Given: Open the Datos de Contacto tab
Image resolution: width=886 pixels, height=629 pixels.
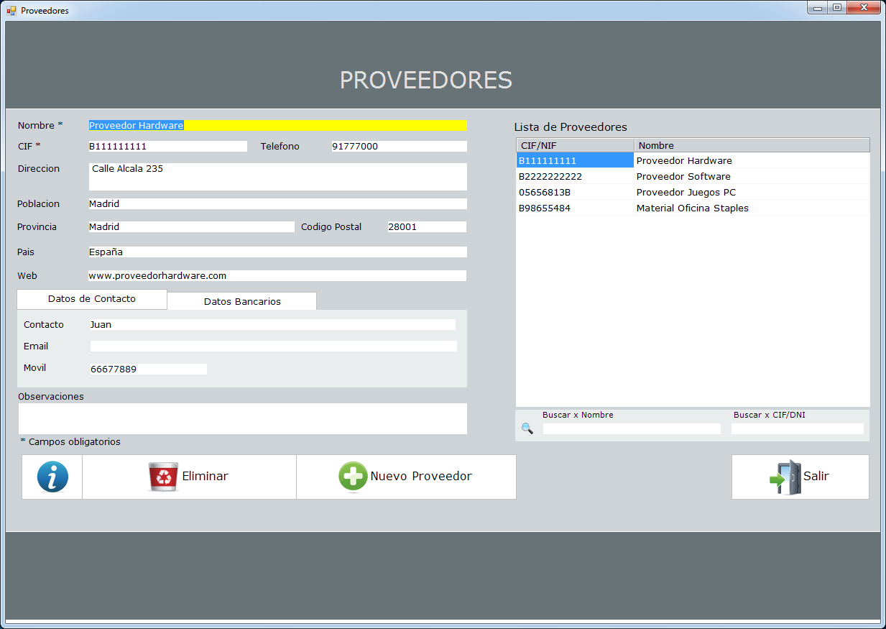Looking at the screenshot, I should pyautogui.click(x=92, y=299).
